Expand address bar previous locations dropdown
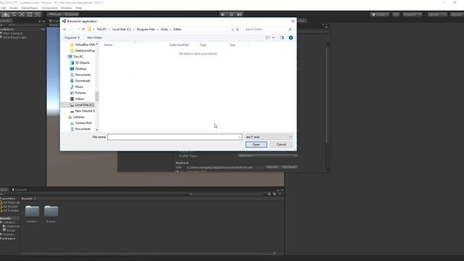Image resolution: width=464 pixels, height=261 pixels. (232, 29)
